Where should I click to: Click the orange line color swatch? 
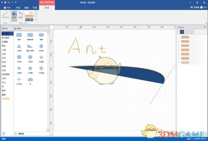[29, 16]
